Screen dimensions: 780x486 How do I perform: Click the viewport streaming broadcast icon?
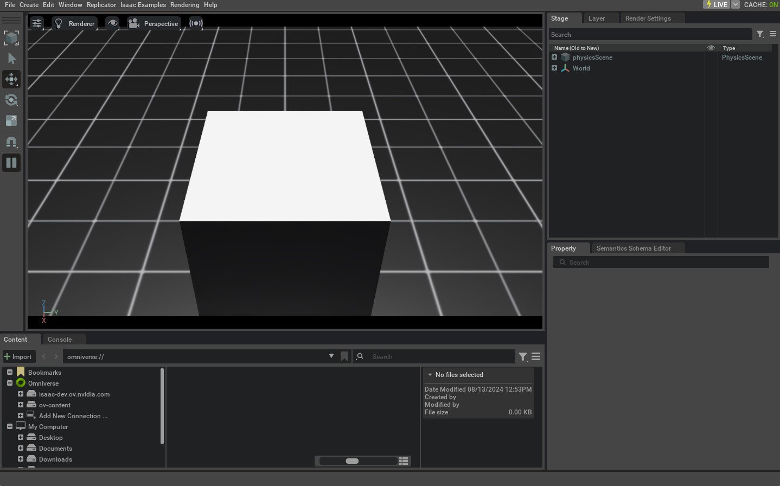tap(196, 23)
